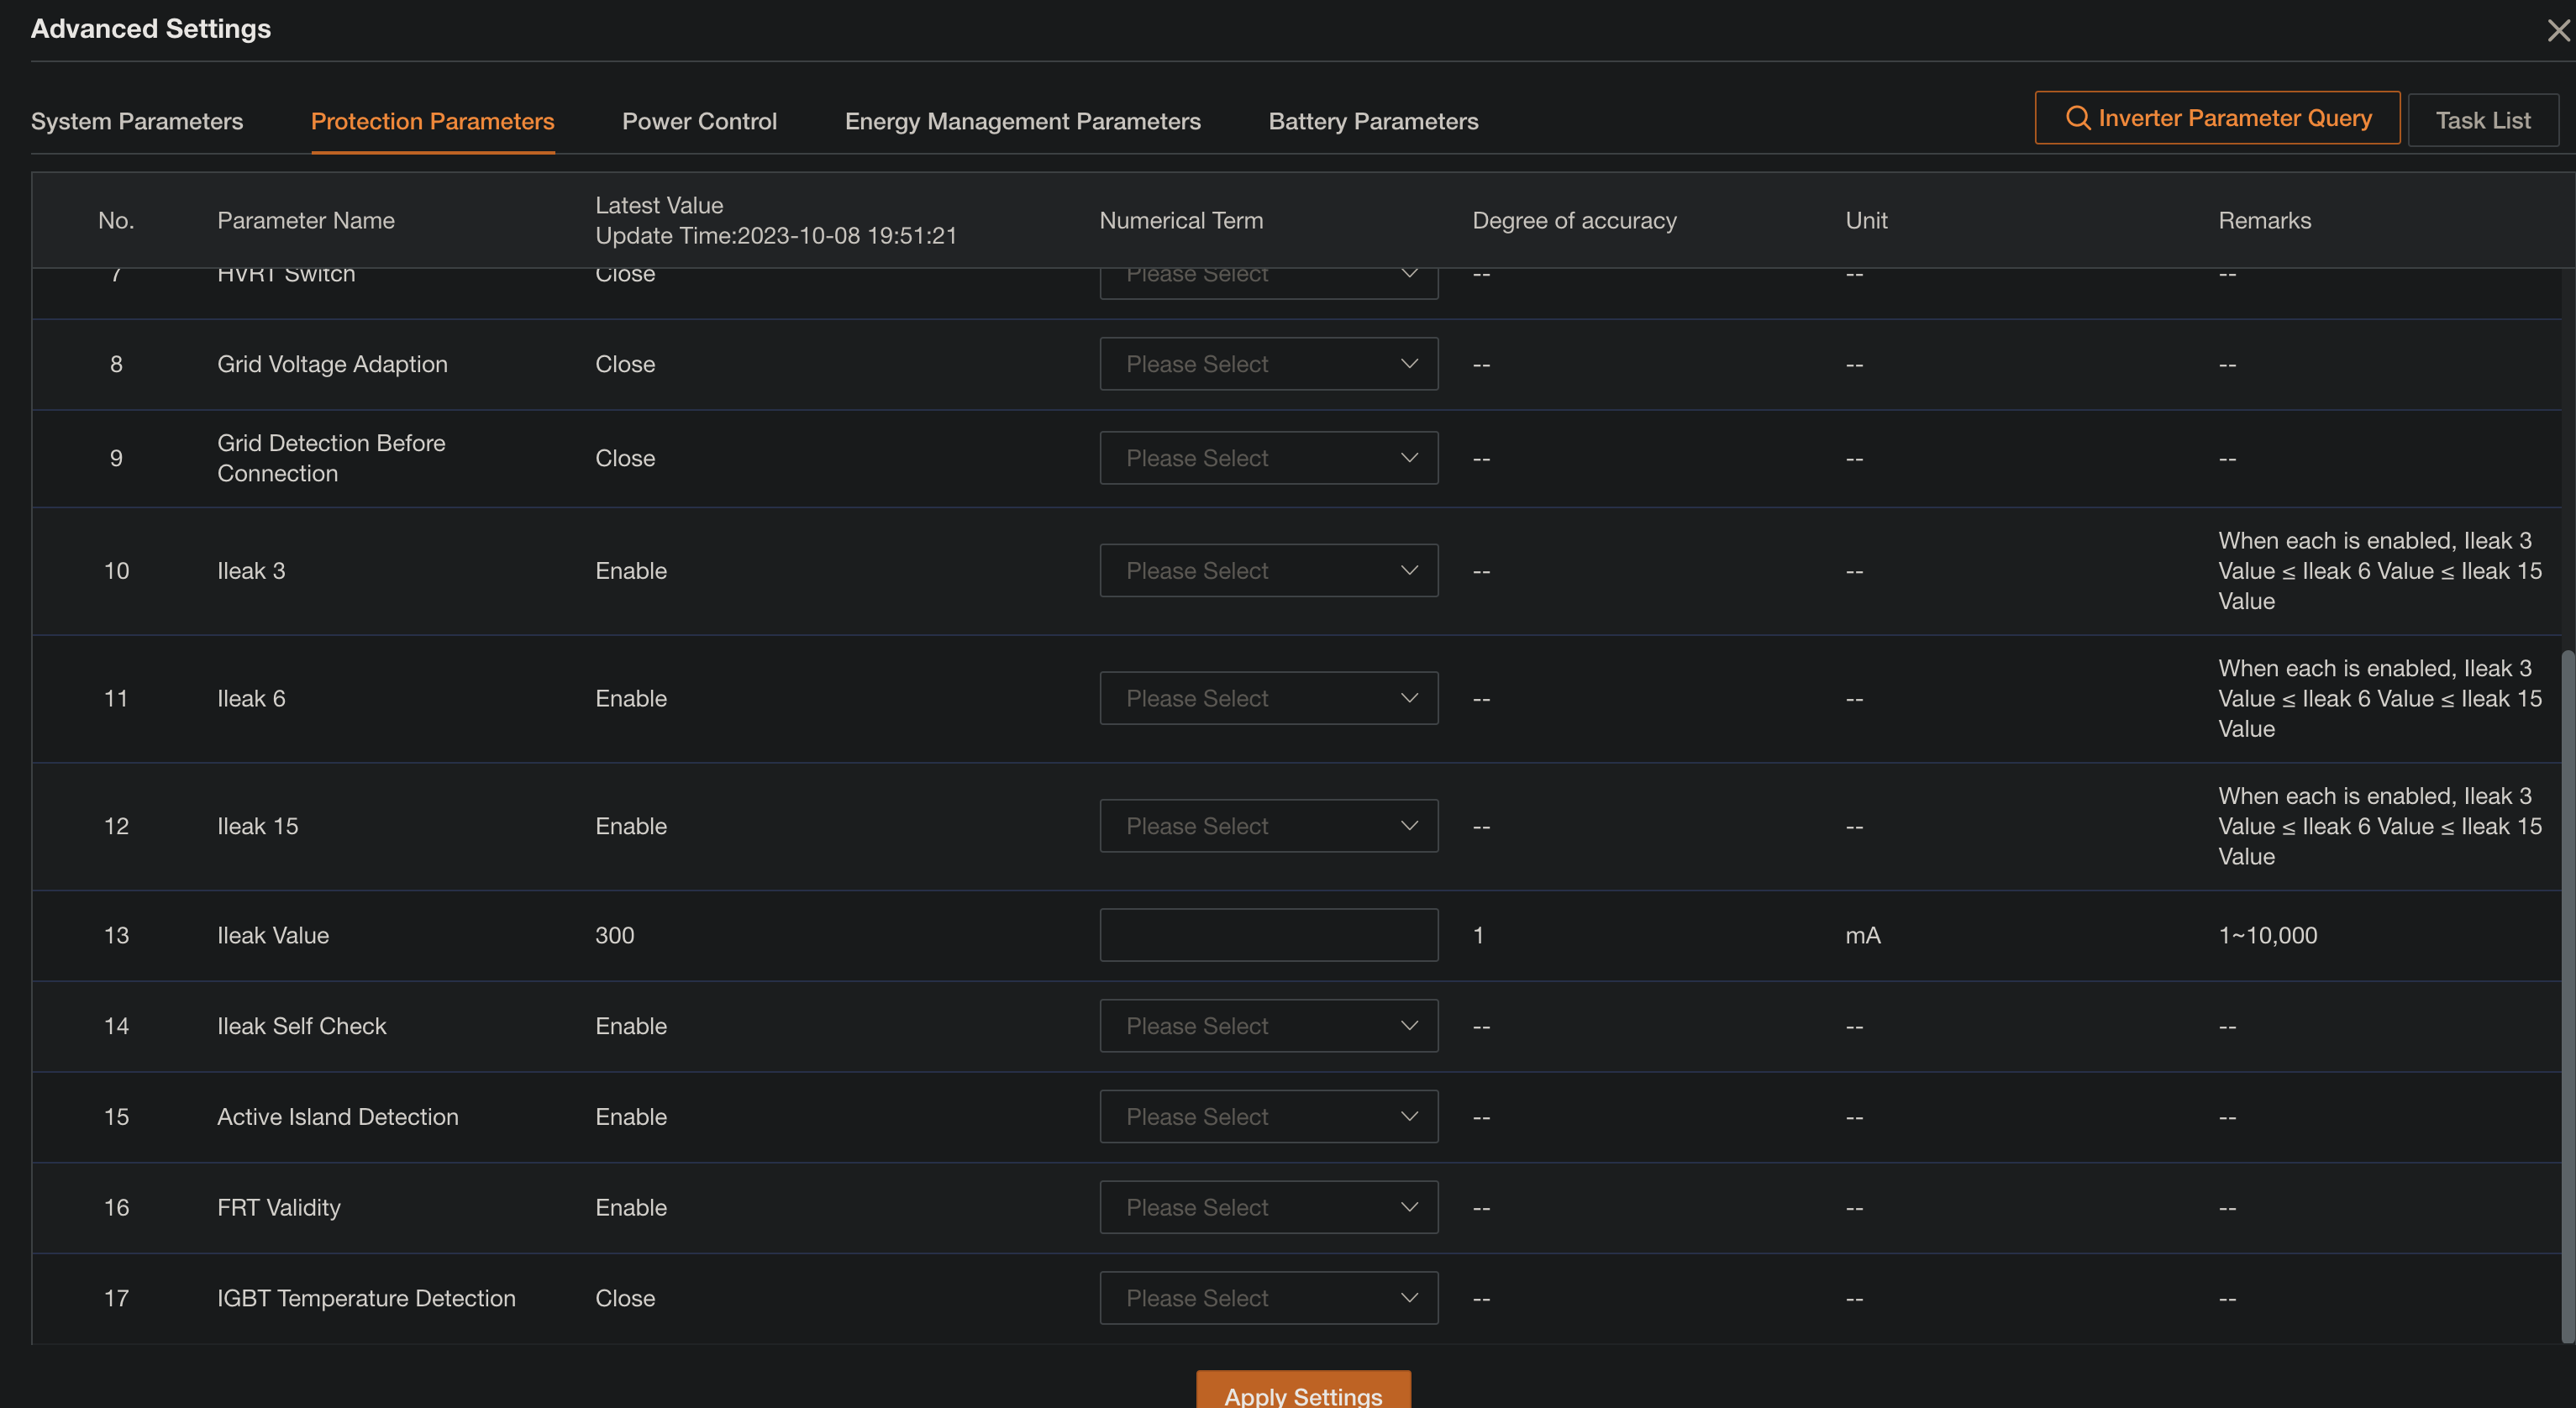Open the Ileak 3 selection dropdown

[x=1267, y=570]
